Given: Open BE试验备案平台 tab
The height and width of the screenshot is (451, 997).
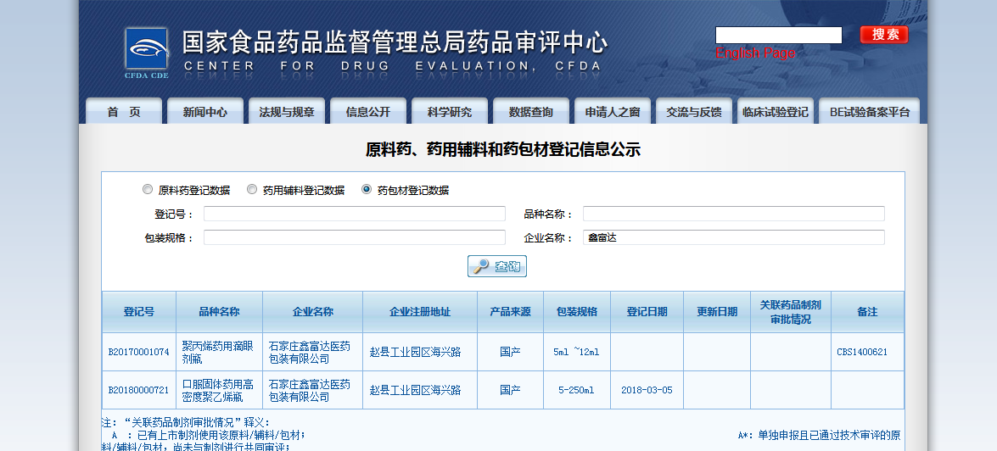Looking at the screenshot, I should pyautogui.click(x=869, y=112).
